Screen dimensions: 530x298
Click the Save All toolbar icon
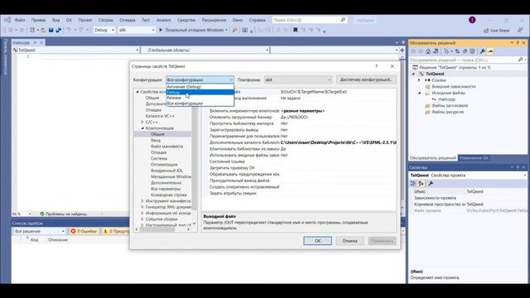(x=59, y=30)
